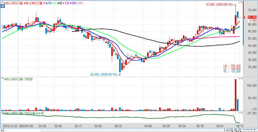Select the blue 10-day moving average legend
The width and height of the screenshot is (258, 132).
(49, 3)
